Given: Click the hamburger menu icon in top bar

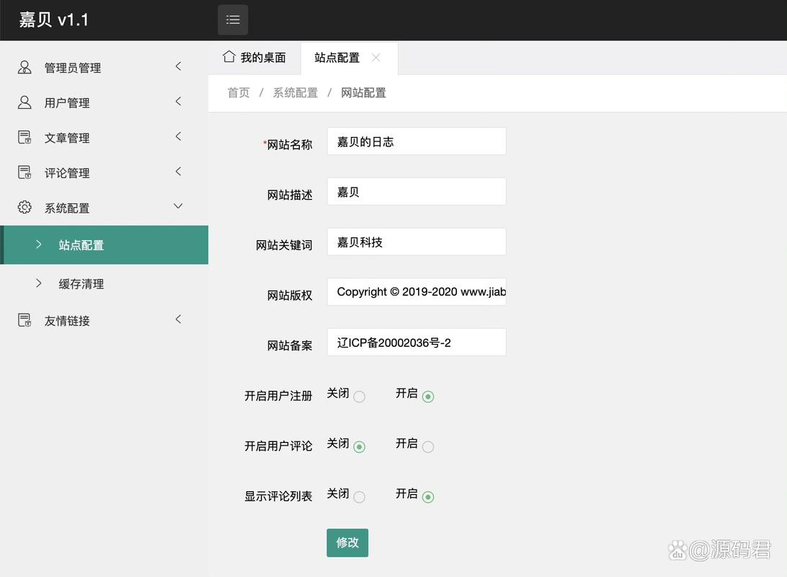Looking at the screenshot, I should (232, 19).
